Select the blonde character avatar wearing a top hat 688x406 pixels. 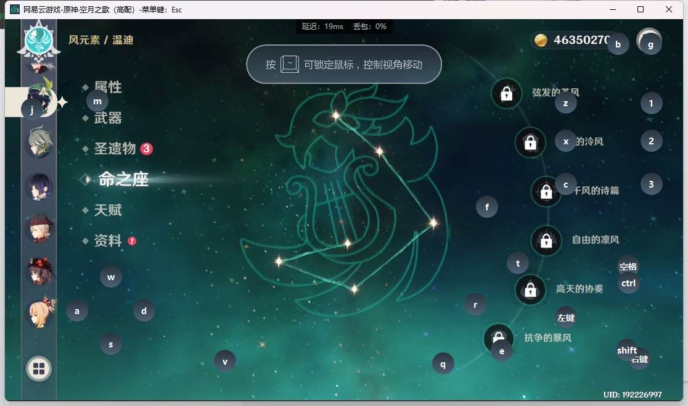coord(40,228)
